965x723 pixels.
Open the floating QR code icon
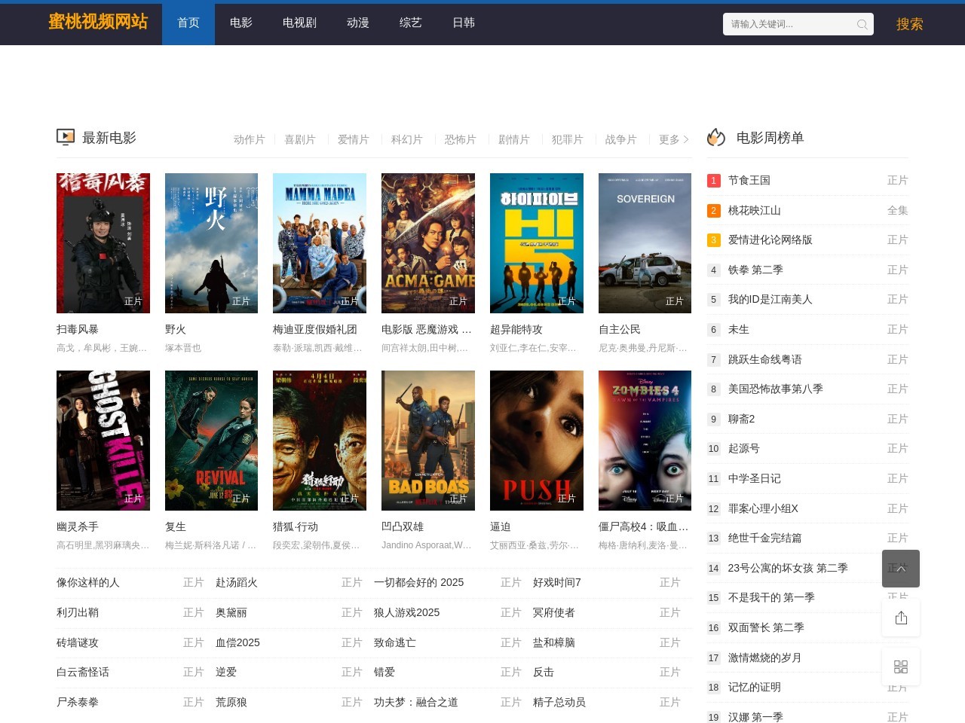900,667
